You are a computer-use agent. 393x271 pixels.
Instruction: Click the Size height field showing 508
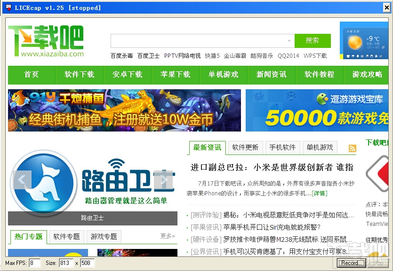click(87, 263)
